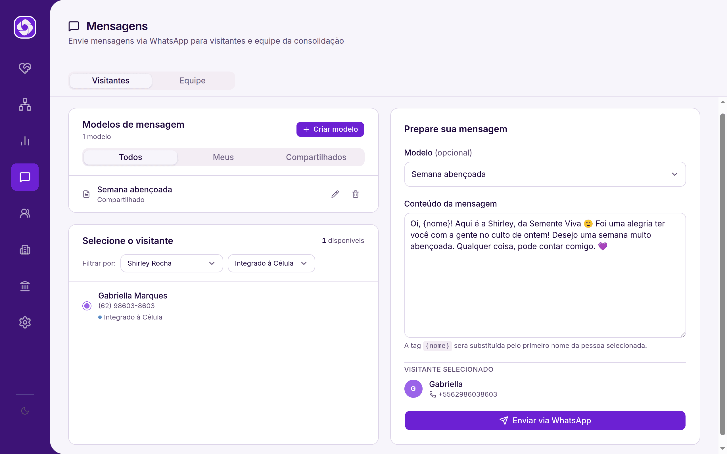727x454 pixels.
Task: Click the scrollbar up arrow
Action: tap(722, 102)
